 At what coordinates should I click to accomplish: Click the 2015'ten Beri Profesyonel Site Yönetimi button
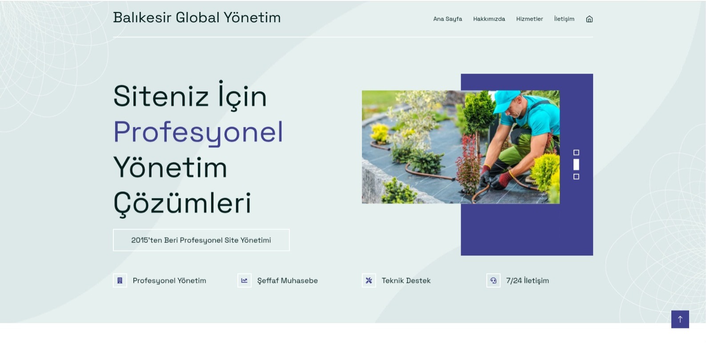coord(201,240)
